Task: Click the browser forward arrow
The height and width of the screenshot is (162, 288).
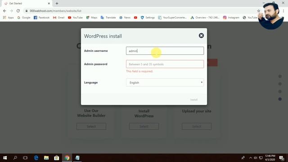Action: 11,11
